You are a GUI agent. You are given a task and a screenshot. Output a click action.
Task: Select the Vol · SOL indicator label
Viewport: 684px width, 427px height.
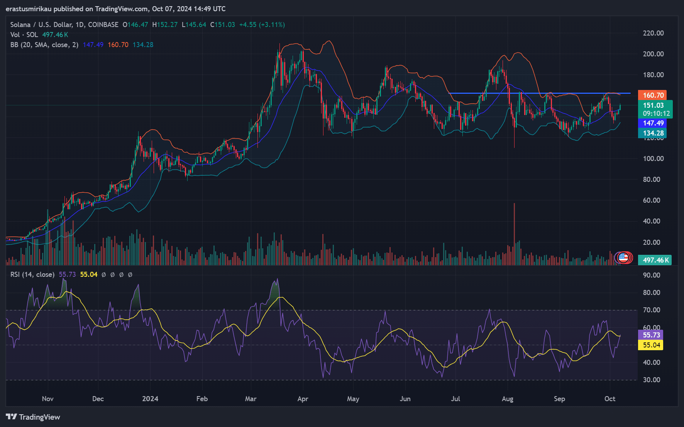(24, 35)
